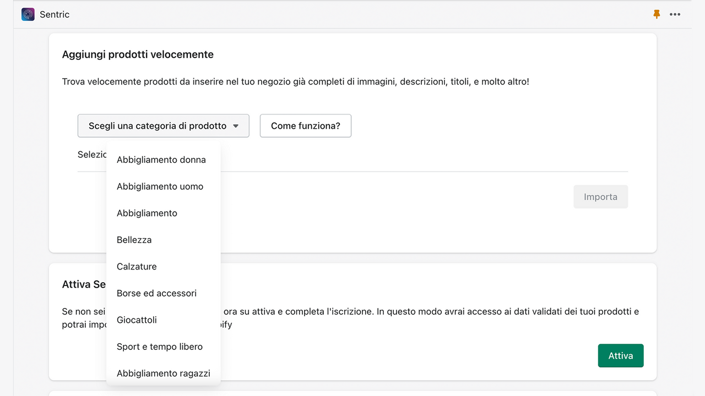Open the three-dot more options menu
Image resolution: width=705 pixels, height=396 pixels.
[675, 14]
